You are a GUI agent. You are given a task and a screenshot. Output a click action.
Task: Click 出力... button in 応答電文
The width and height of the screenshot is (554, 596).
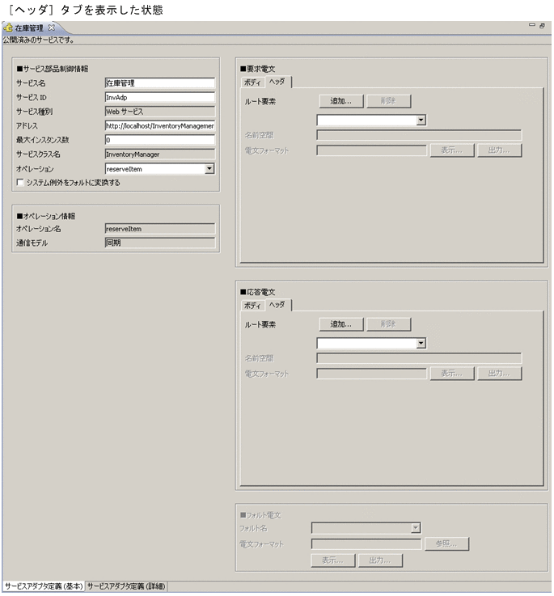[500, 374]
